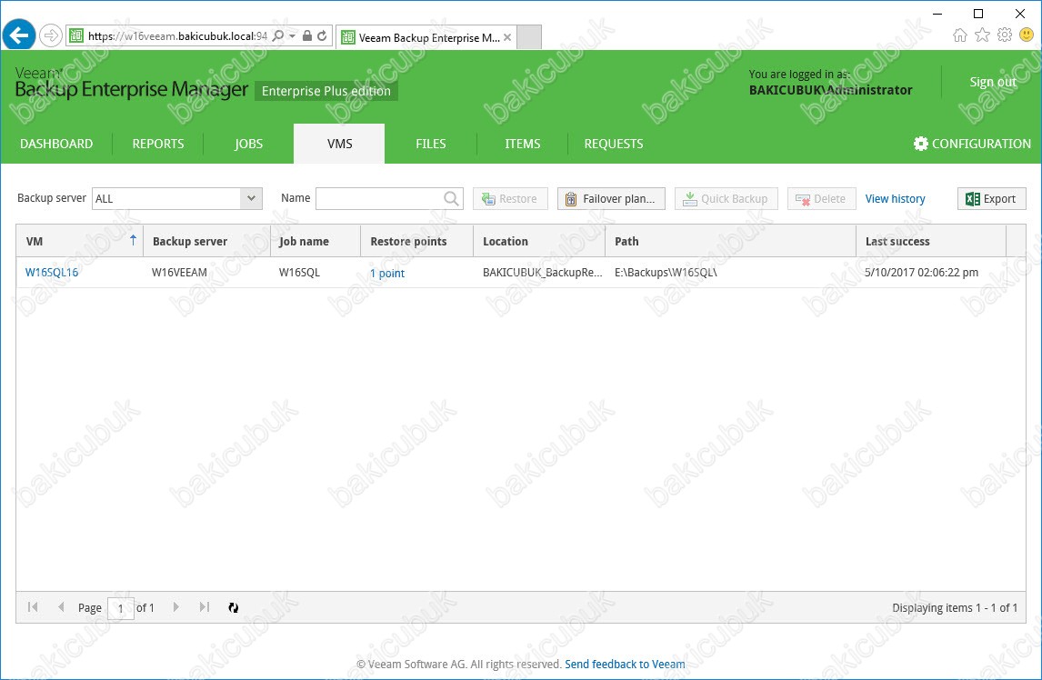Sort by the VM column header

80,241
